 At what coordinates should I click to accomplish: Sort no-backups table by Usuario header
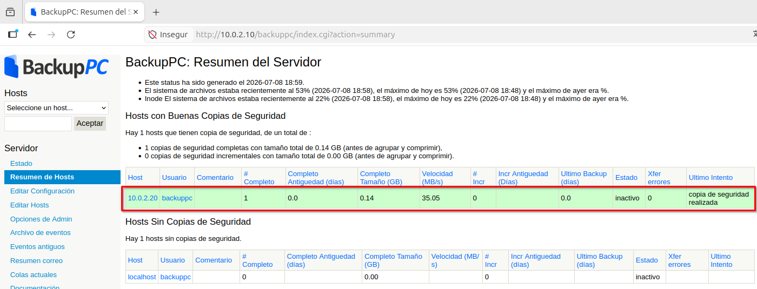pyautogui.click(x=172, y=260)
